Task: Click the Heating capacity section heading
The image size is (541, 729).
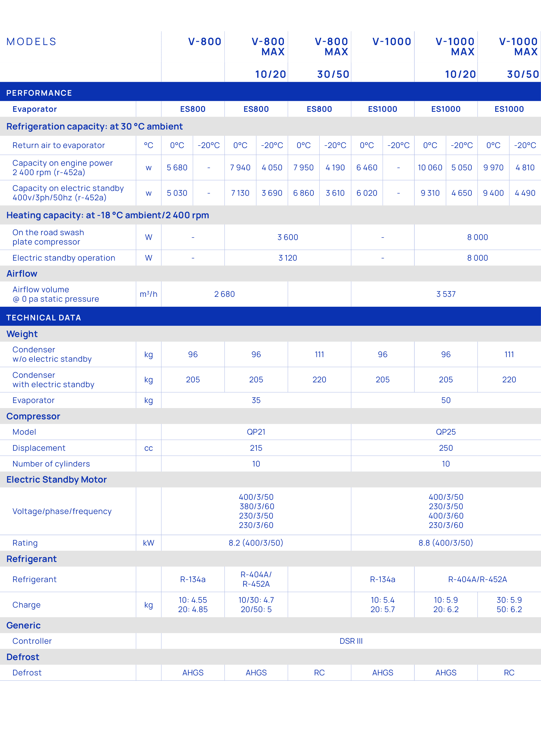Action: [x=107, y=215]
